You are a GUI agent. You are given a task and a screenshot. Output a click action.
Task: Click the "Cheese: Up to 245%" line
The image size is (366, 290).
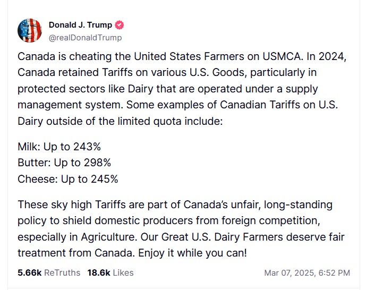tap(67, 179)
